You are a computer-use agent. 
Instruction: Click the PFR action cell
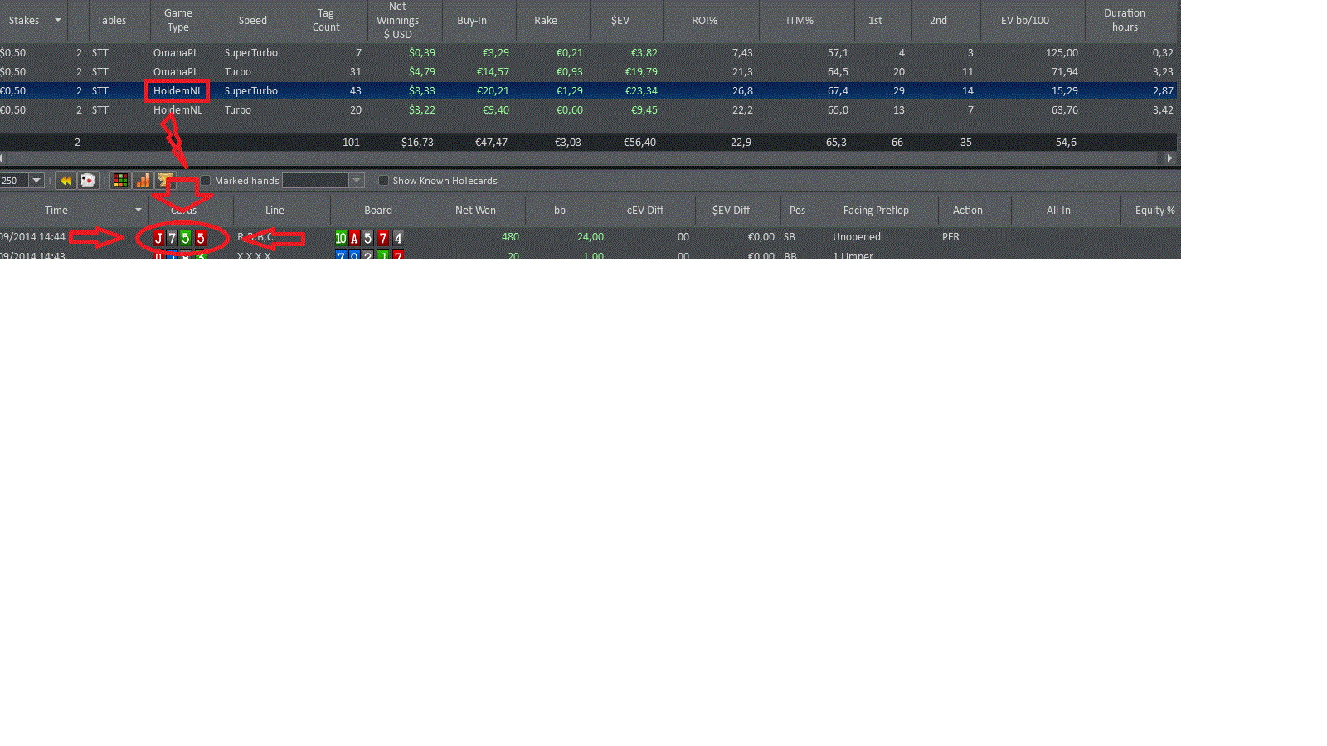tap(950, 236)
